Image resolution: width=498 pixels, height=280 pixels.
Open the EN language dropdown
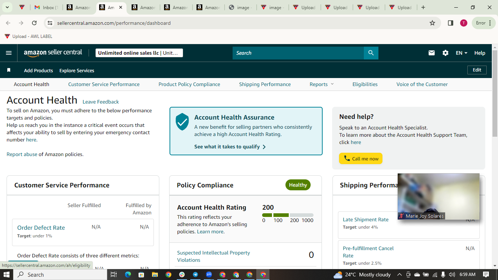pyautogui.click(x=462, y=53)
